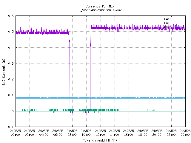
Task: Click the 240525 16:00 x-axis tick label
Action: 128,133
